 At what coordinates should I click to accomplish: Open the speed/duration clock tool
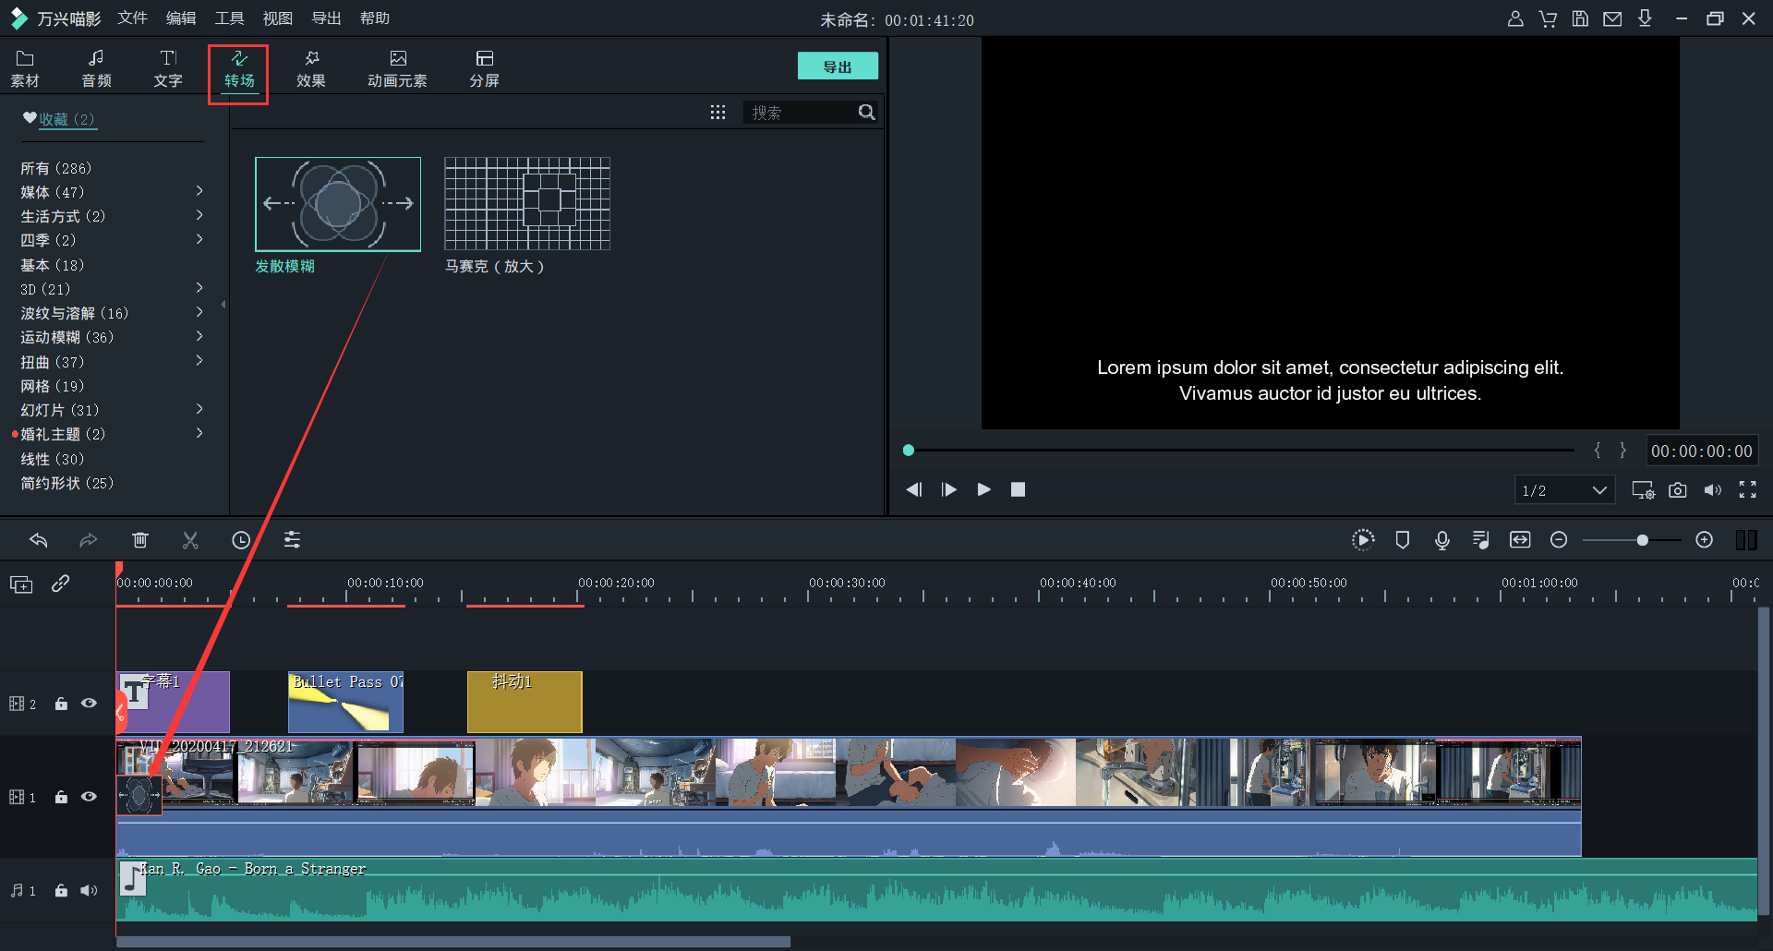241,540
